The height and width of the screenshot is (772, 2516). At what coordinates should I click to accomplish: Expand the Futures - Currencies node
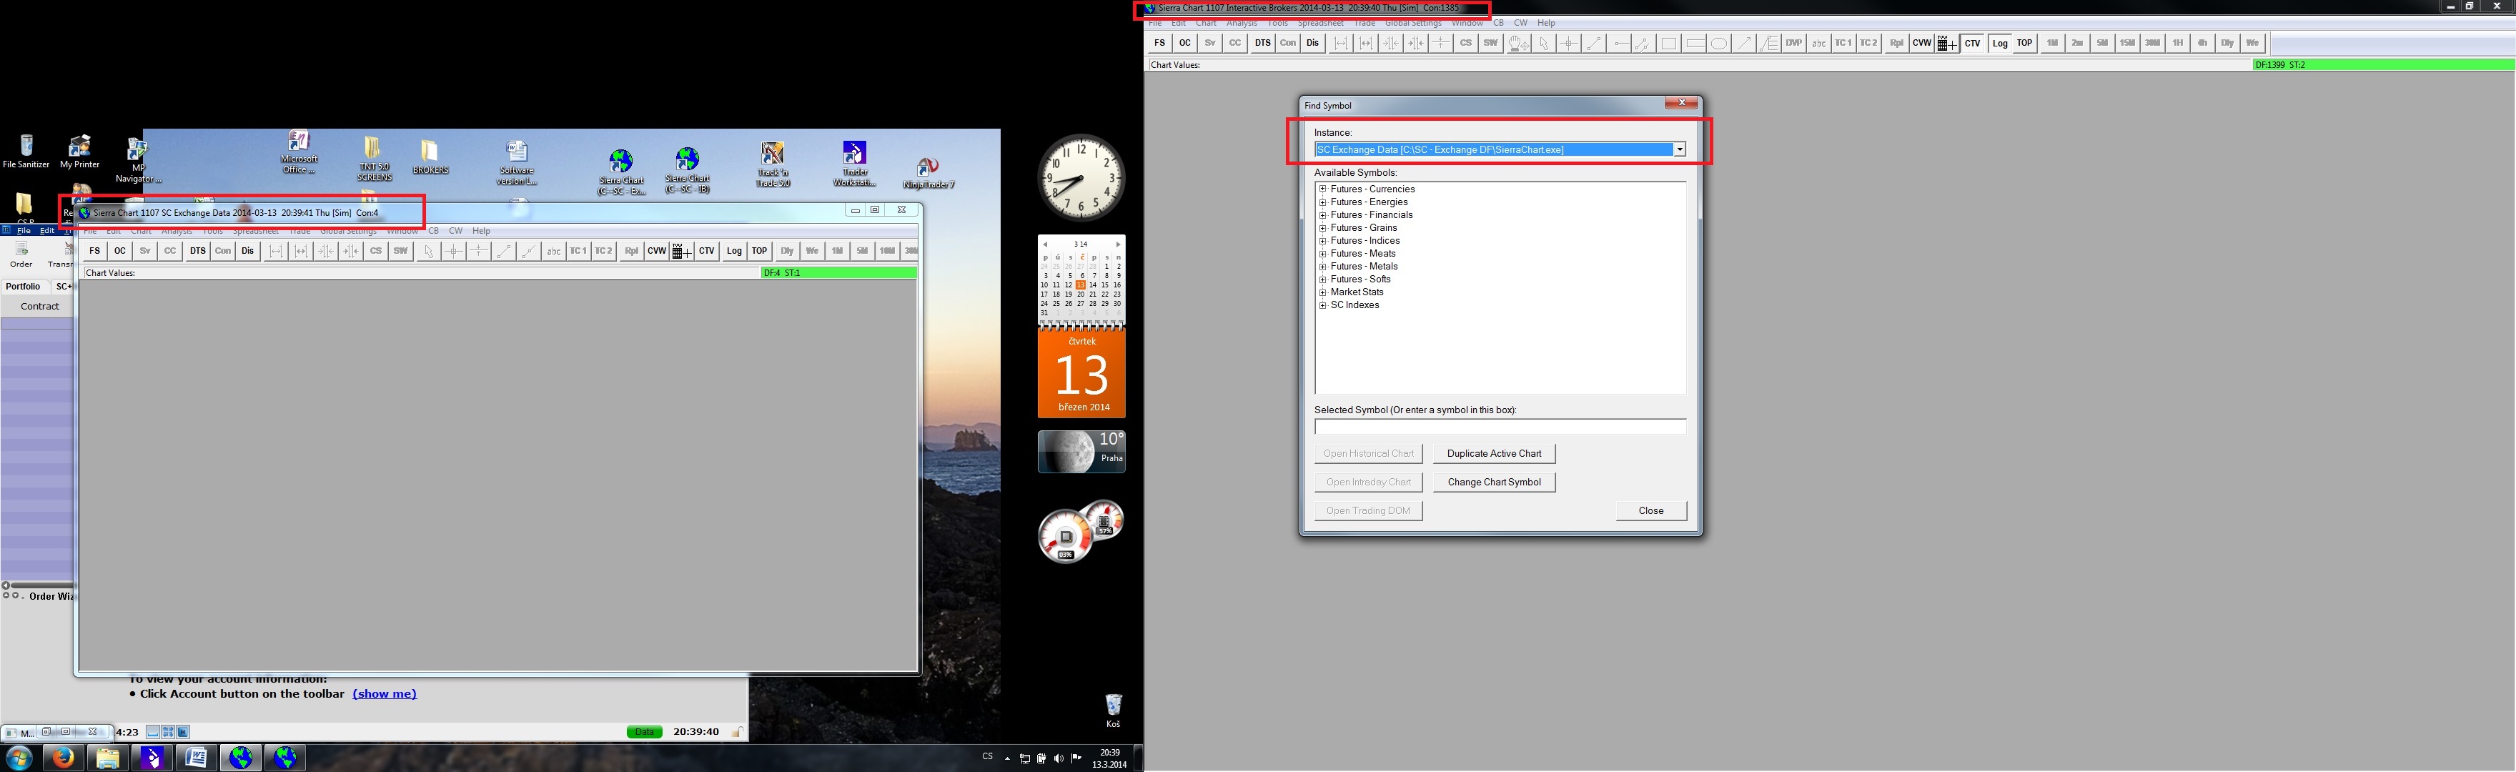coord(1322,189)
